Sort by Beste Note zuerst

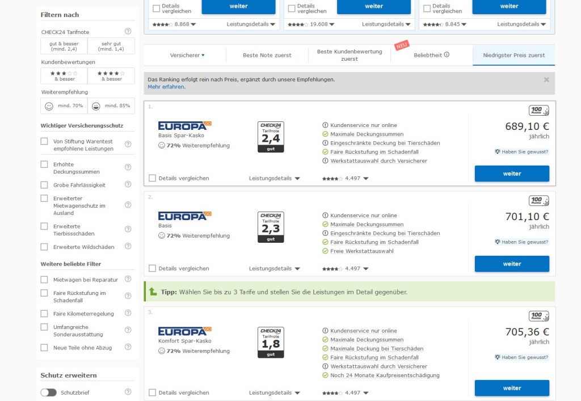tap(267, 55)
